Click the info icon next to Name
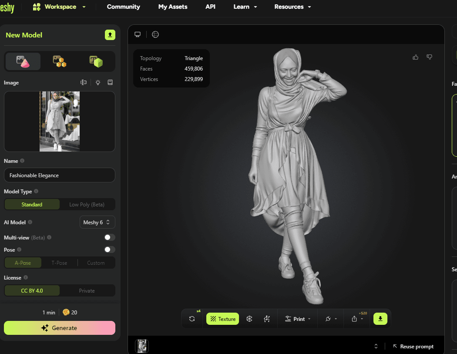457x354 pixels. click(22, 161)
